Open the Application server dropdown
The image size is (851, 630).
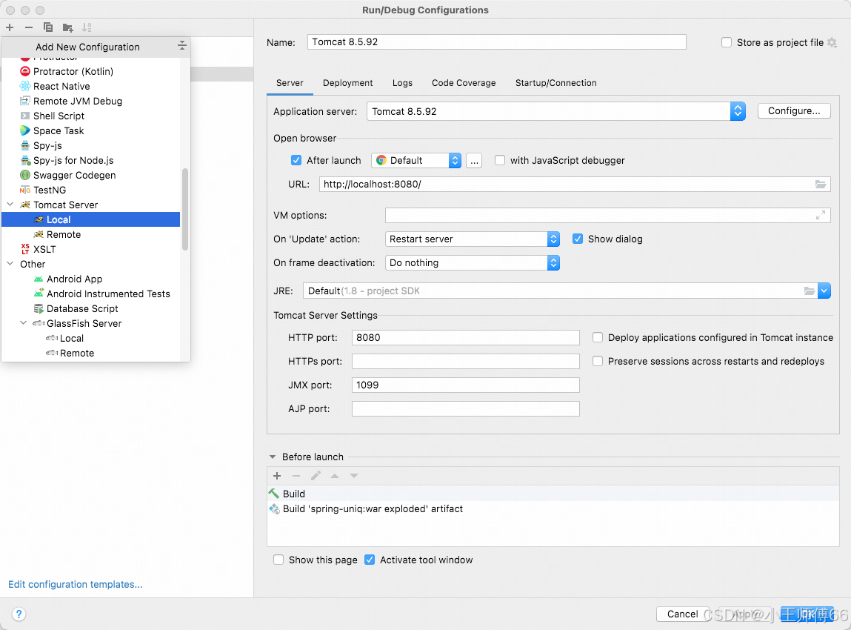556,111
